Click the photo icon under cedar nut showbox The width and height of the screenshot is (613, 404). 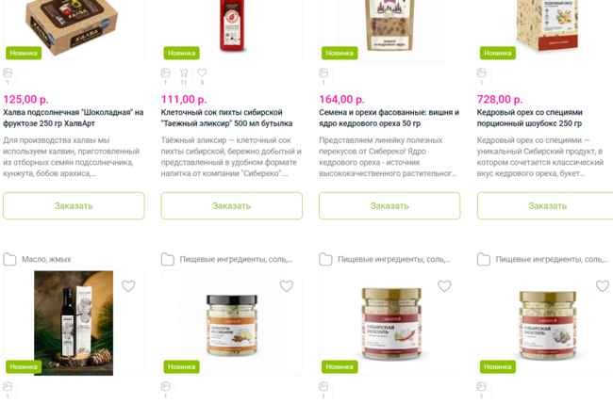481,73
